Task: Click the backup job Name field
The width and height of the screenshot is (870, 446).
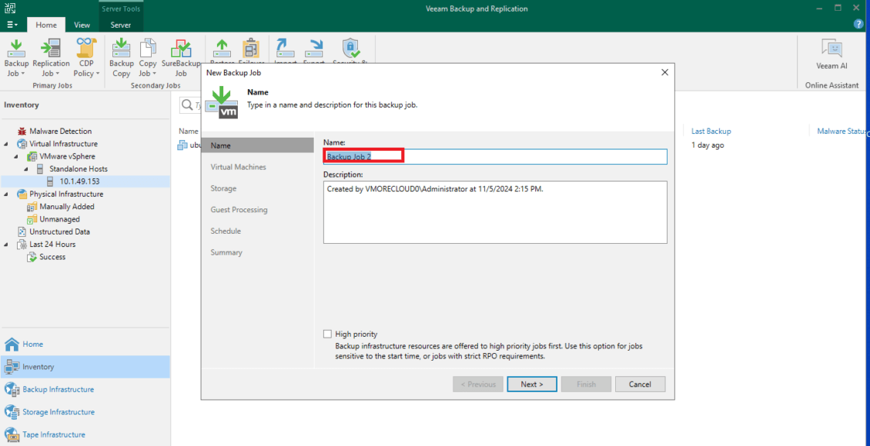Action: [494, 157]
